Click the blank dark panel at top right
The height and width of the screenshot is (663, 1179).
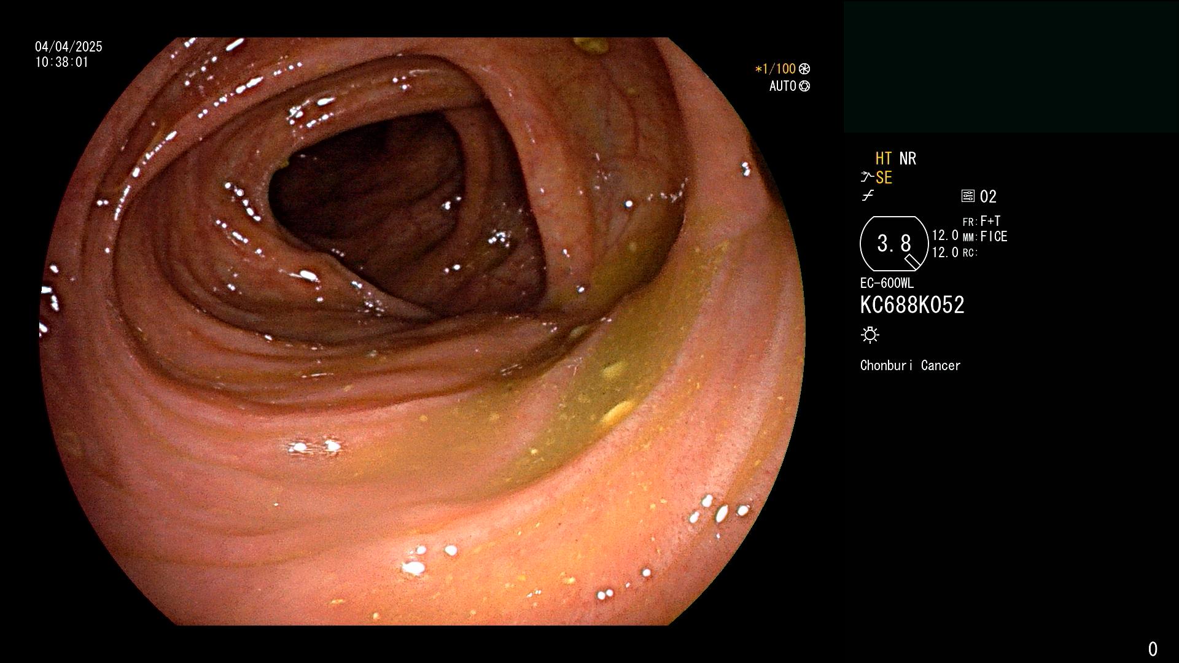[1011, 67]
